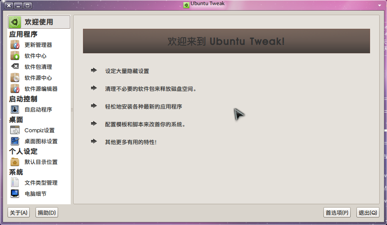Click text 其他更多有用的特性!
Image resolution: width=387 pixels, height=225 pixels.
(x=131, y=142)
